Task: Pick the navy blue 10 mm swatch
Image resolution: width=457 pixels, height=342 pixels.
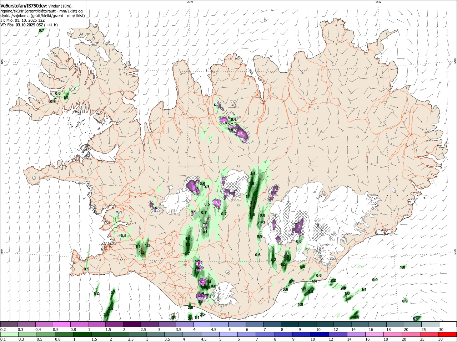Action: pyautogui.click(x=319, y=334)
